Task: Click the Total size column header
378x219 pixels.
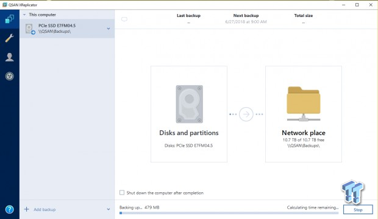Action: click(x=304, y=16)
